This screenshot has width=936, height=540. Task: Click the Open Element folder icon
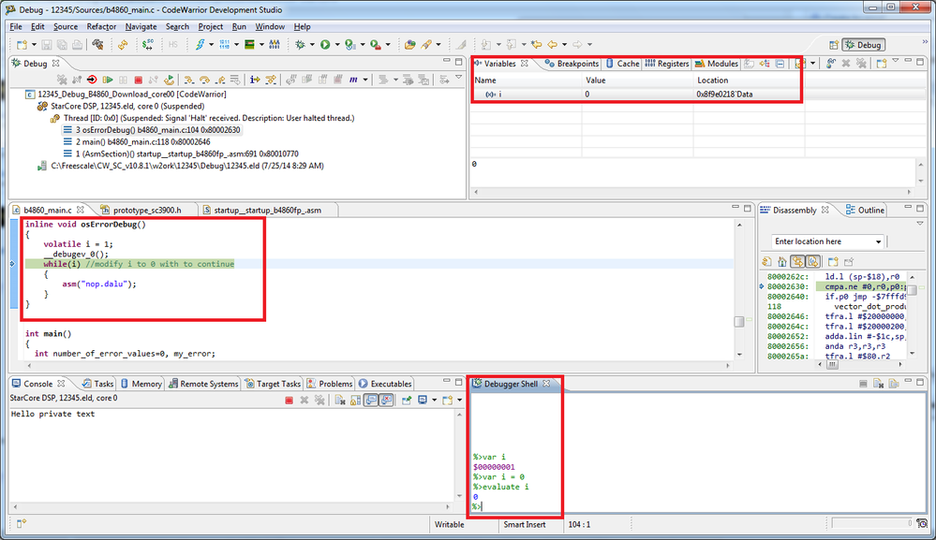coord(409,45)
